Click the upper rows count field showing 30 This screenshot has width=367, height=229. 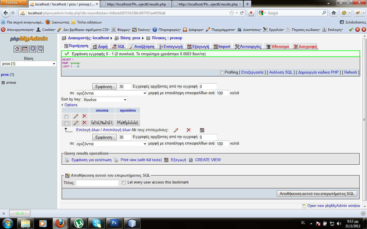point(125,86)
